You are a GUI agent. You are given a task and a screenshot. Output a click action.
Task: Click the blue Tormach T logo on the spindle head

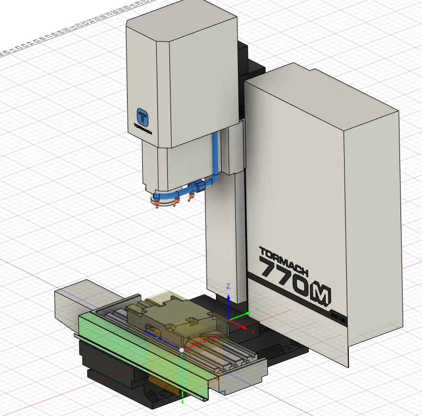[142, 117]
